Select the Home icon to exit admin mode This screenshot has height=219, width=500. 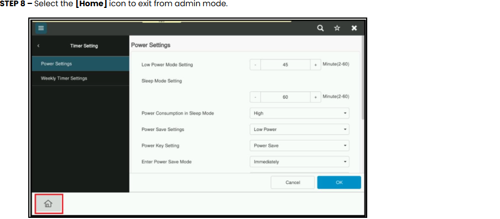click(x=49, y=204)
